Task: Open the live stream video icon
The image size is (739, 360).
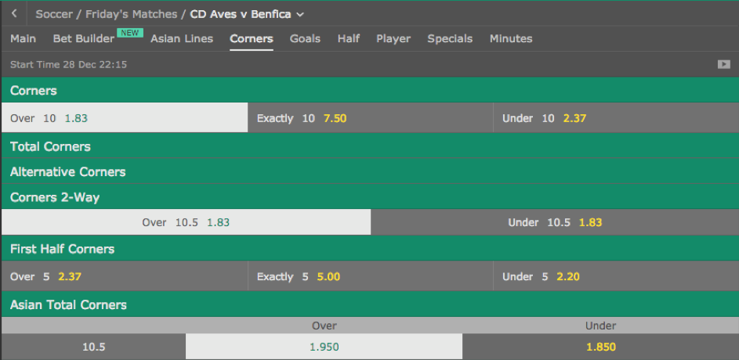Action: 723,64
